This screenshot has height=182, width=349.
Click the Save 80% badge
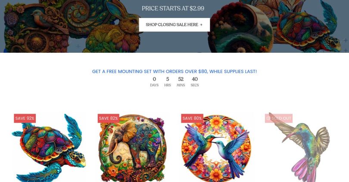(192, 118)
